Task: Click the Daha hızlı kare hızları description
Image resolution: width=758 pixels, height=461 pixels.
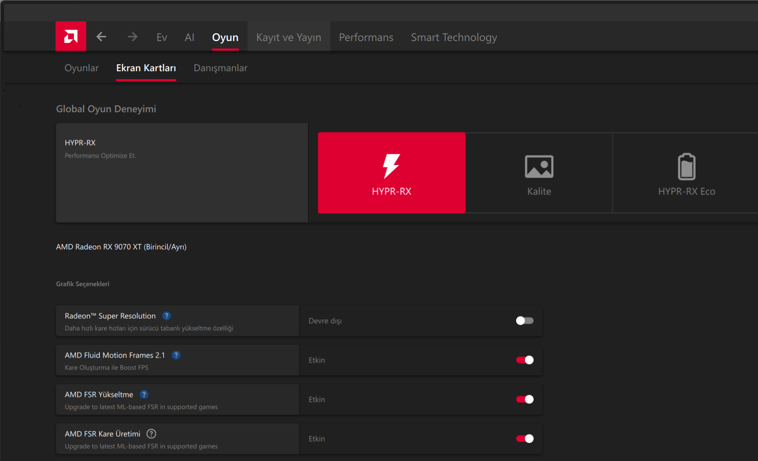Action: (x=149, y=328)
